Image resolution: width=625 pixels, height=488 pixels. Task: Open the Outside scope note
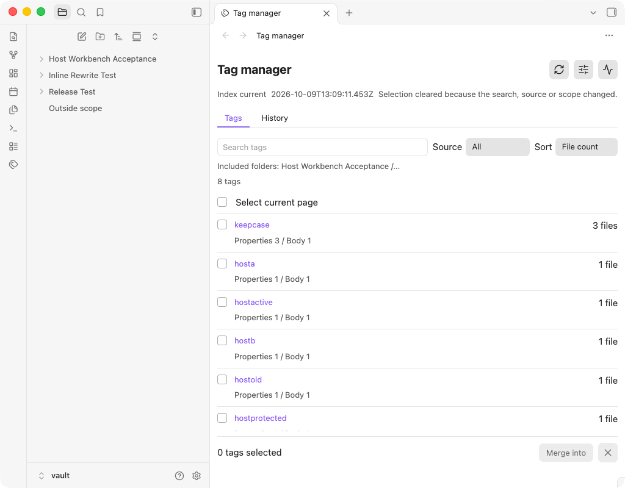75,109
